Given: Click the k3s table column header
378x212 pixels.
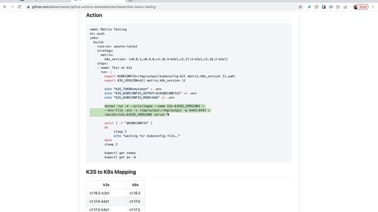Looking at the screenshot, I should [x=106, y=185].
